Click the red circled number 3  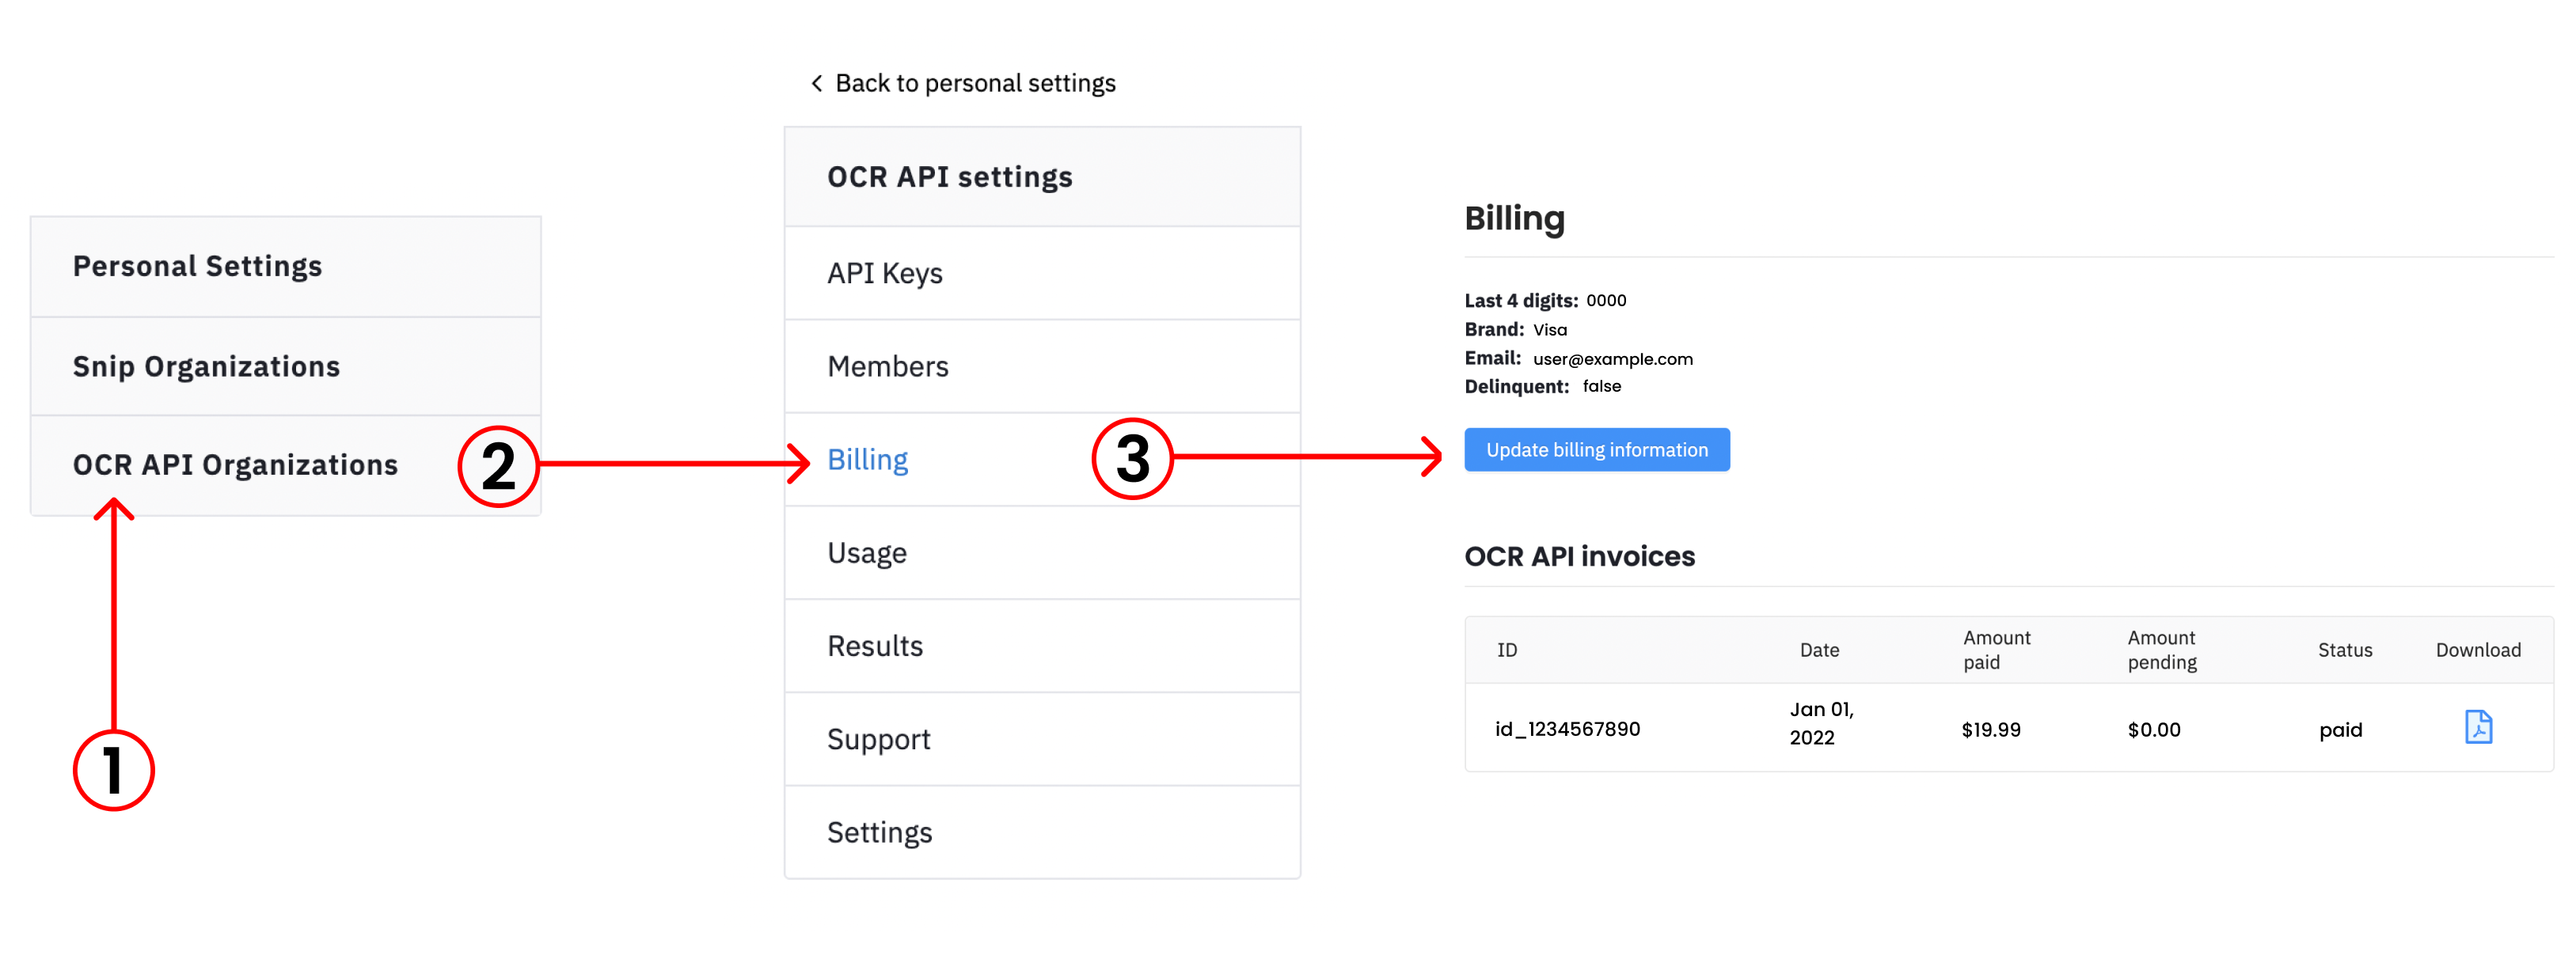click(1132, 458)
